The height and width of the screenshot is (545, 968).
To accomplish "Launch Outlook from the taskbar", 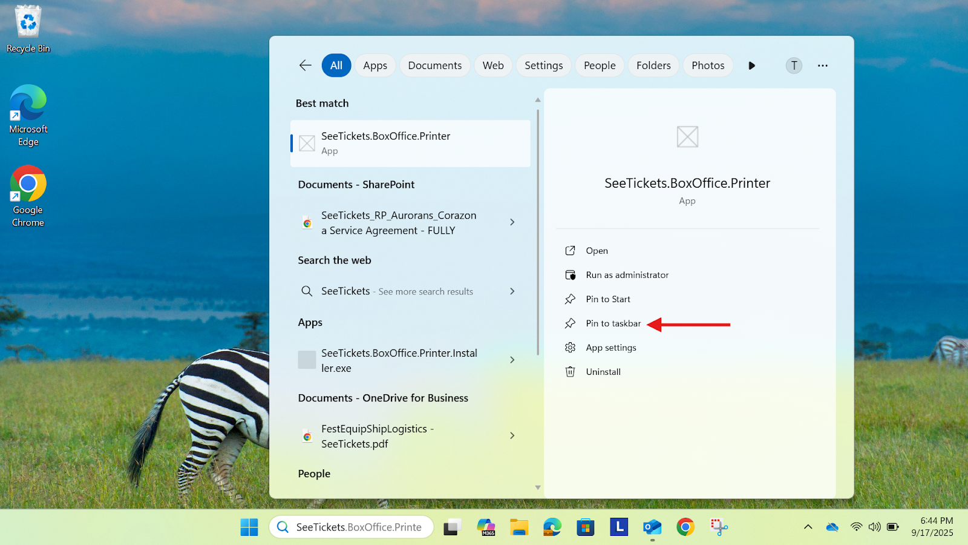I will tap(652, 527).
